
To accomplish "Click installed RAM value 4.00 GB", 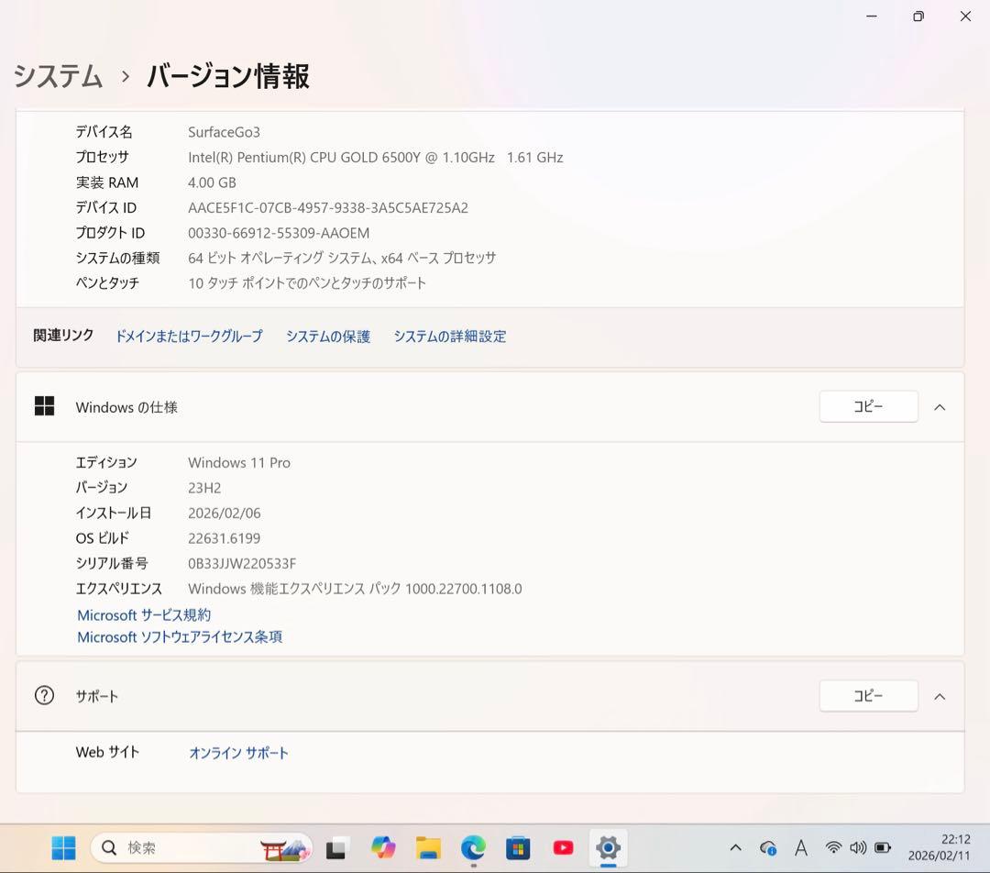I will pos(212,182).
